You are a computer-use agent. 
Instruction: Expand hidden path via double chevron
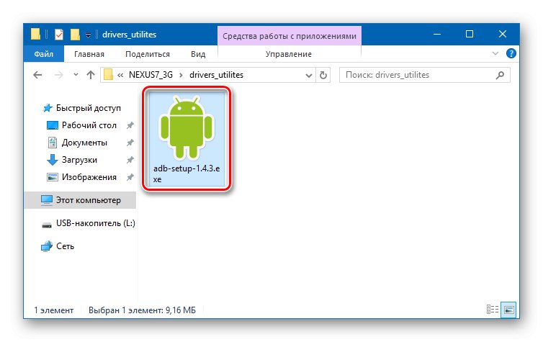(120, 75)
